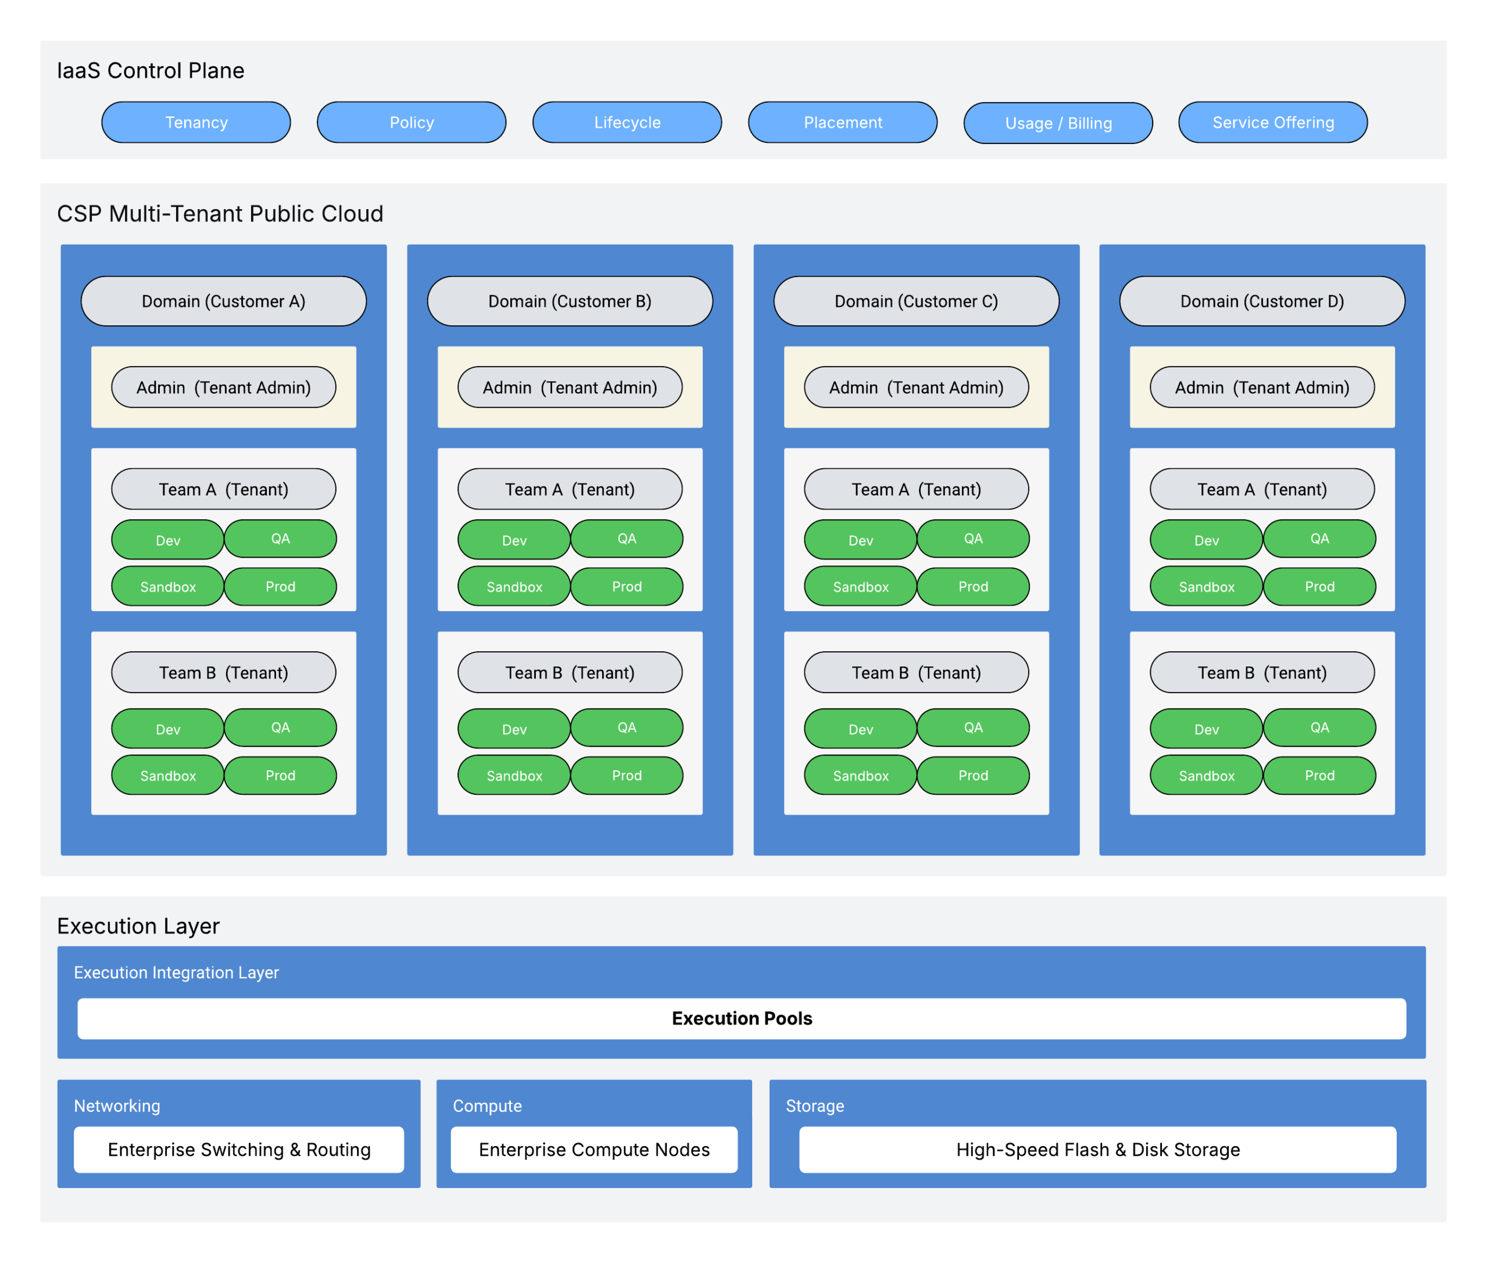Click the Domain (Customer C) label
This screenshot has height=1263, width=1488.
point(917,302)
